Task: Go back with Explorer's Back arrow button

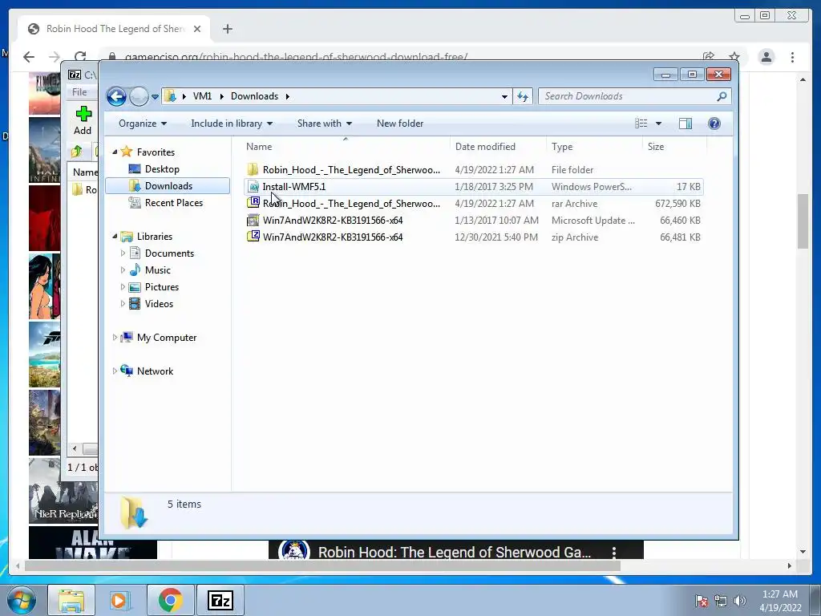Action: pos(116,96)
